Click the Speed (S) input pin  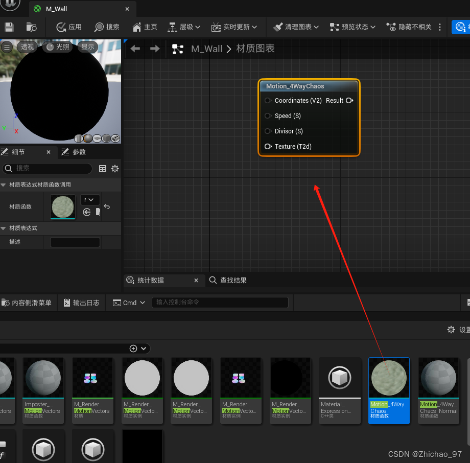tap(268, 115)
